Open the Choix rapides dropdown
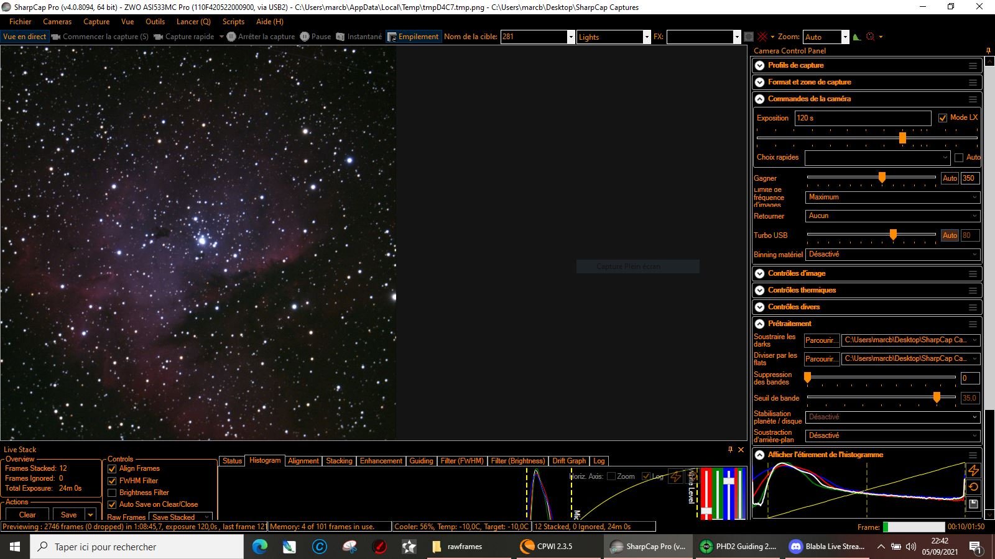The width and height of the screenshot is (995, 559). click(x=877, y=157)
